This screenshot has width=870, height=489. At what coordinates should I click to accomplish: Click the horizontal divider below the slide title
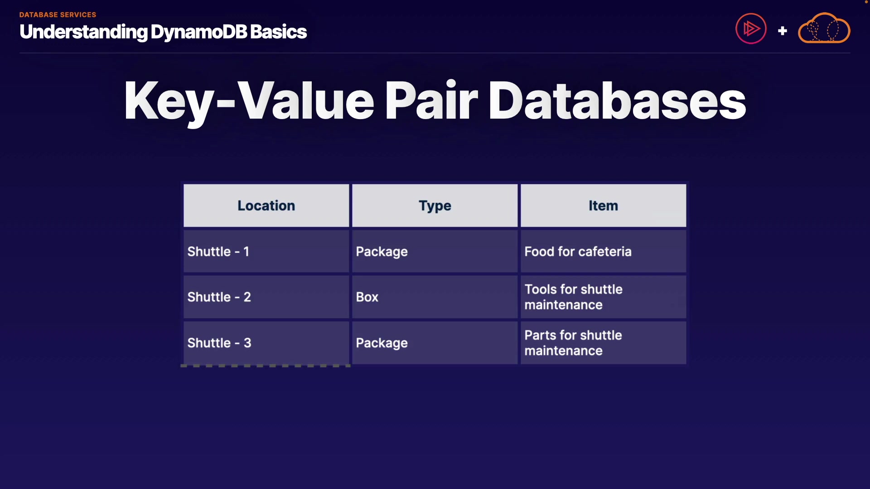click(435, 53)
